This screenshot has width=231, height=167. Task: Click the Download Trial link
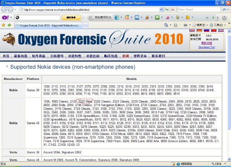coord(206,47)
